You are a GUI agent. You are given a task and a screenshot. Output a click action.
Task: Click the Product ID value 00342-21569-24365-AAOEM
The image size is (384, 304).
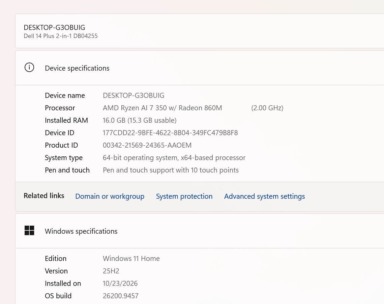pos(147,145)
